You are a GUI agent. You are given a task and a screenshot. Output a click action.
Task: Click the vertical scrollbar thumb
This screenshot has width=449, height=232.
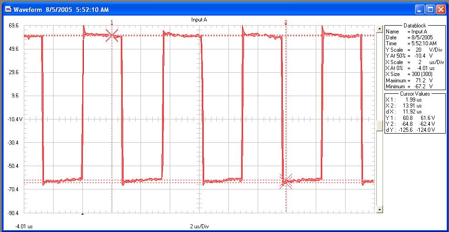[379, 126]
